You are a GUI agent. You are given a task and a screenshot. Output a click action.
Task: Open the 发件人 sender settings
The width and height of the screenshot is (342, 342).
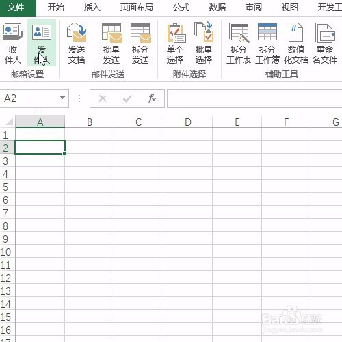(42, 43)
